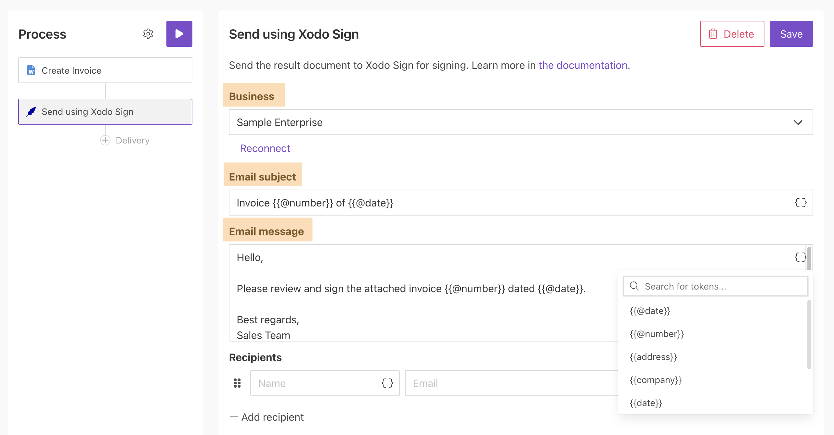The image size is (834, 435).
Task: Click the recipient Name field
Action: coord(325,383)
